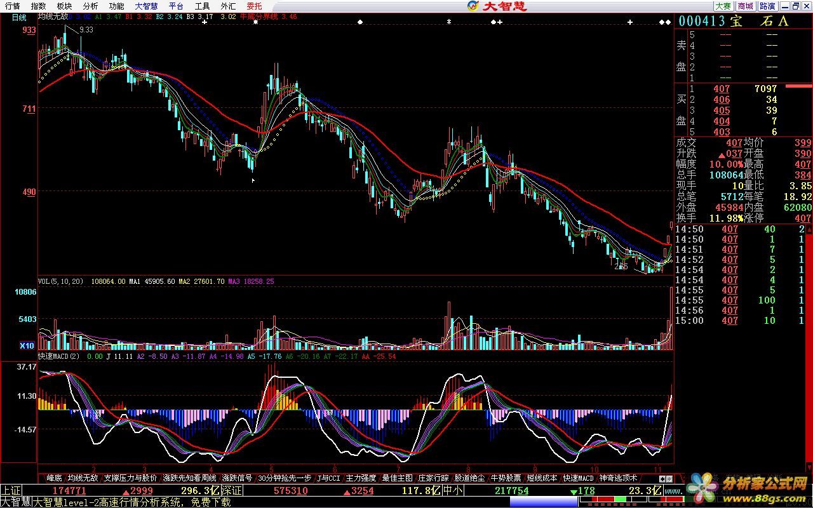This screenshot has width=813, height=508.
Task: Click the last diamond info marker on the right
Action: click(x=668, y=22)
